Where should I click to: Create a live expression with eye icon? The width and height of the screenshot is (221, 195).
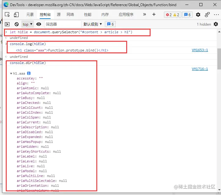coord(39,24)
